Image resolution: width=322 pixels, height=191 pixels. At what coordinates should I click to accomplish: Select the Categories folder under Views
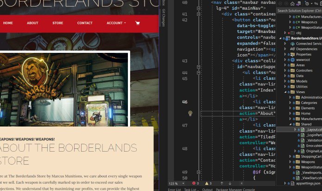[309, 103]
